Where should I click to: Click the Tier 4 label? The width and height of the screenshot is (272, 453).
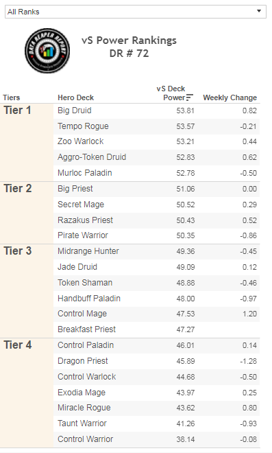pyautogui.click(x=18, y=345)
